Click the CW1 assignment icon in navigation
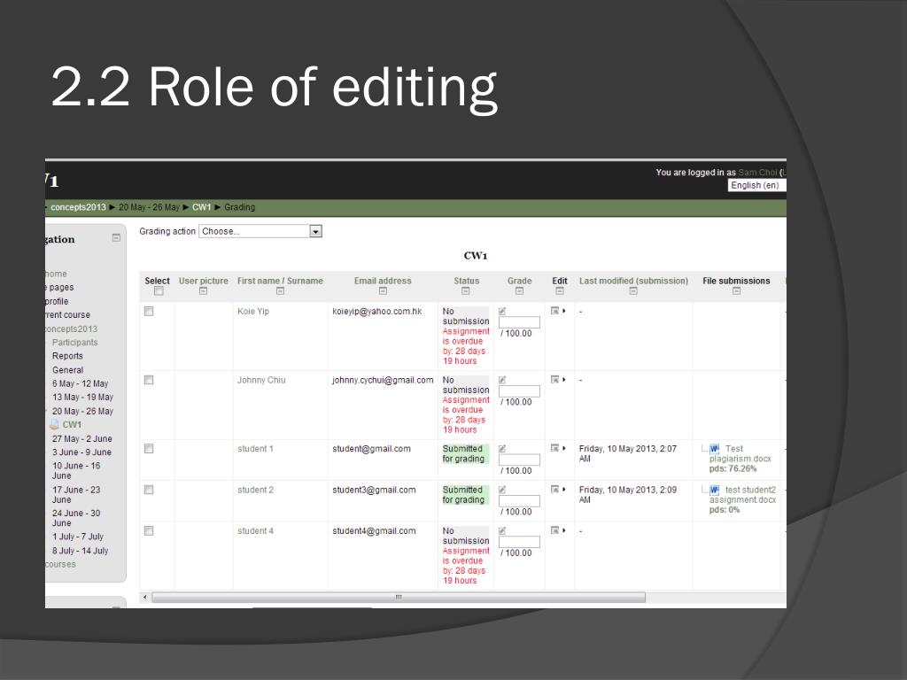This screenshot has height=680, width=907. [x=54, y=424]
